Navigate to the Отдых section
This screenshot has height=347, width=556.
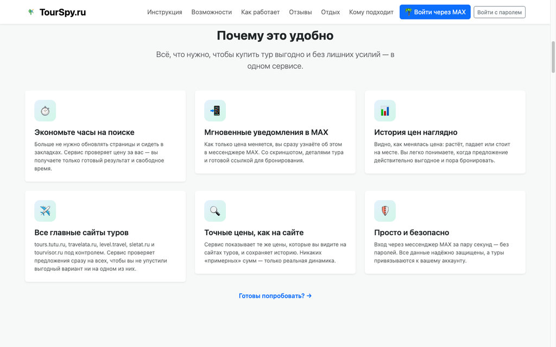pyautogui.click(x=330, y=12)
